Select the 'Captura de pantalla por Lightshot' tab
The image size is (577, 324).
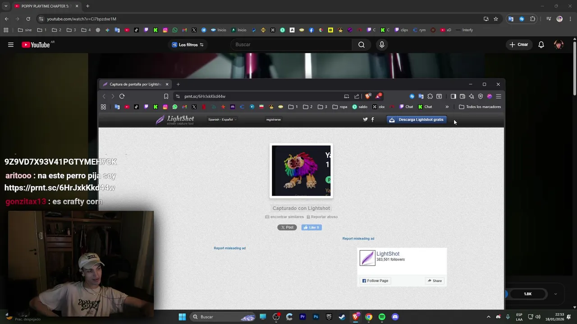tap(135, 84)
